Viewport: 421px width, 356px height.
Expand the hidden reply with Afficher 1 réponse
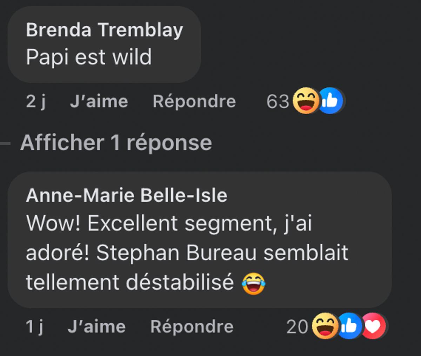click(x=116, y=142)
